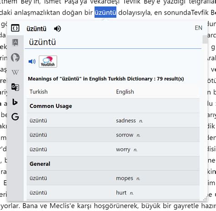Click the word "anlaşmazlıktan" in the document
This screenshot has height=211, width=216.
(x=37, y=13)
